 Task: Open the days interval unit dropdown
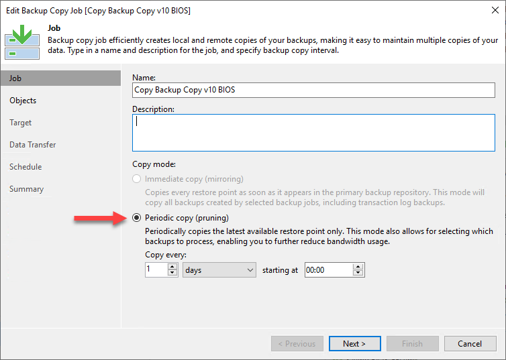pyautogui.click(x=219, y=270)
